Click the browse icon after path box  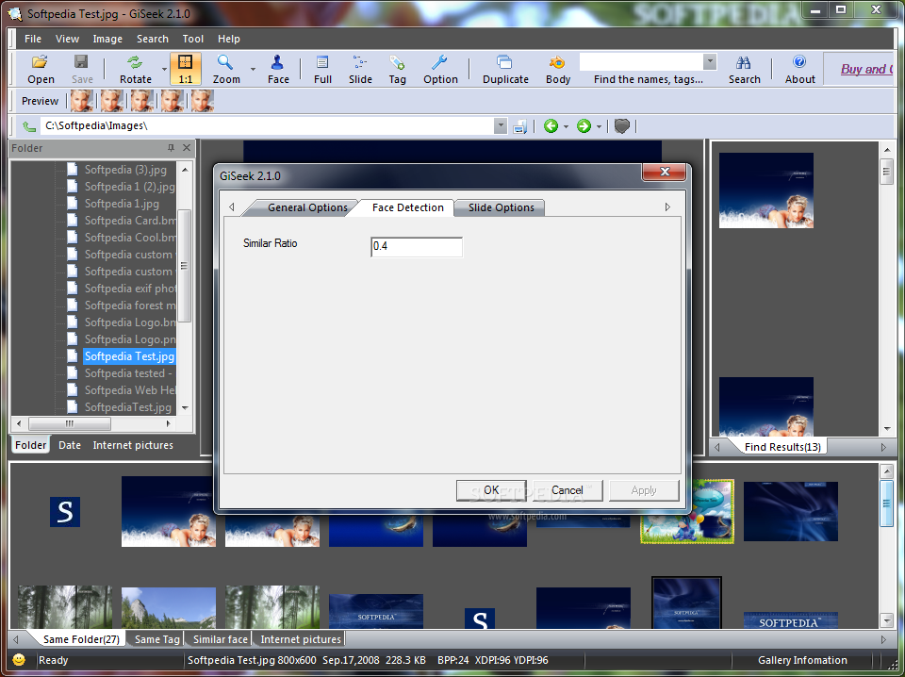(x=520, y=126)
